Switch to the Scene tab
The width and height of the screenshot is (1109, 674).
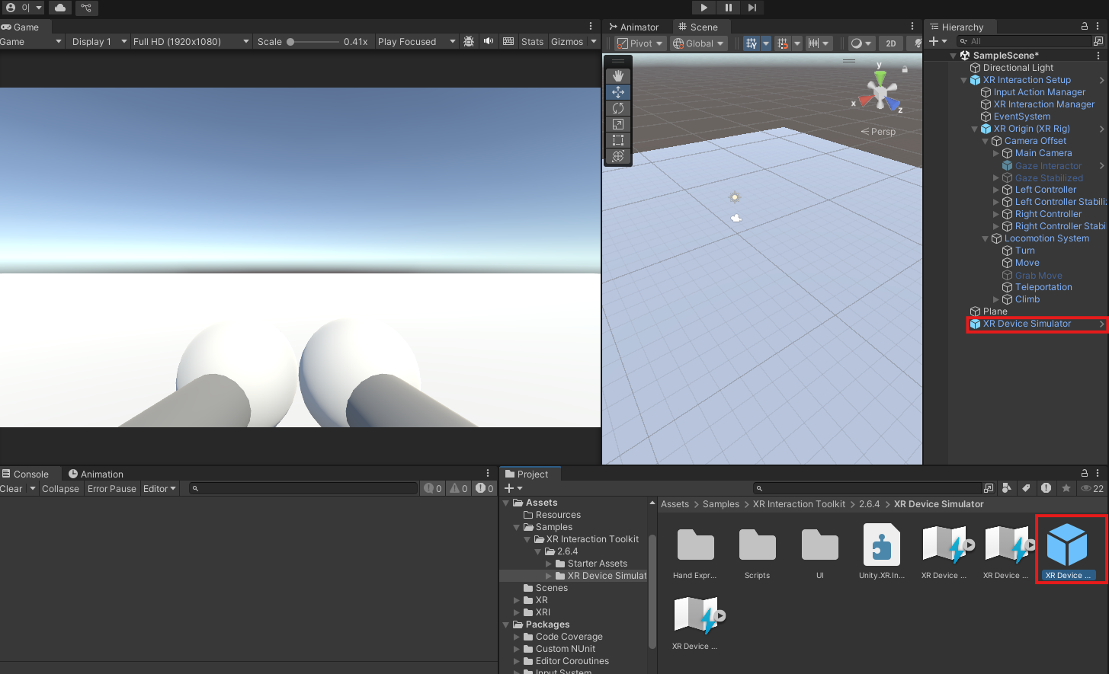698,27
